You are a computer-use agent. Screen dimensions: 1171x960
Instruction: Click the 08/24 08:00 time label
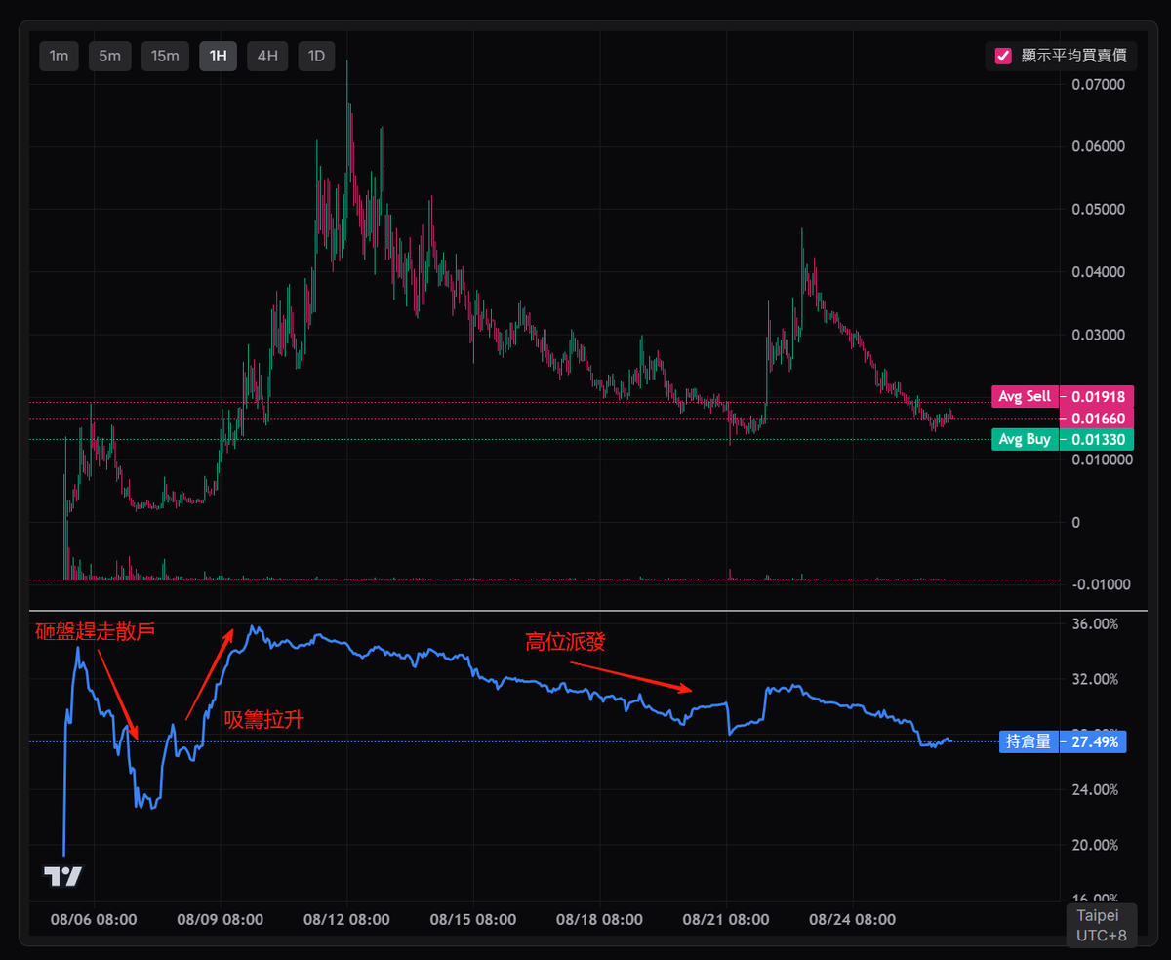[853, 919]
